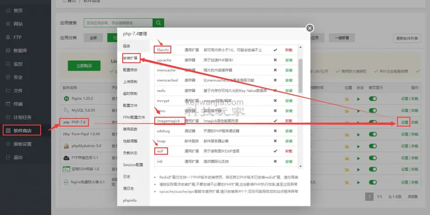This screenshot has height=215, width=430.
Task: Click the play status icon in Pure-Ftpd row
Action: (x=358, y=134)
